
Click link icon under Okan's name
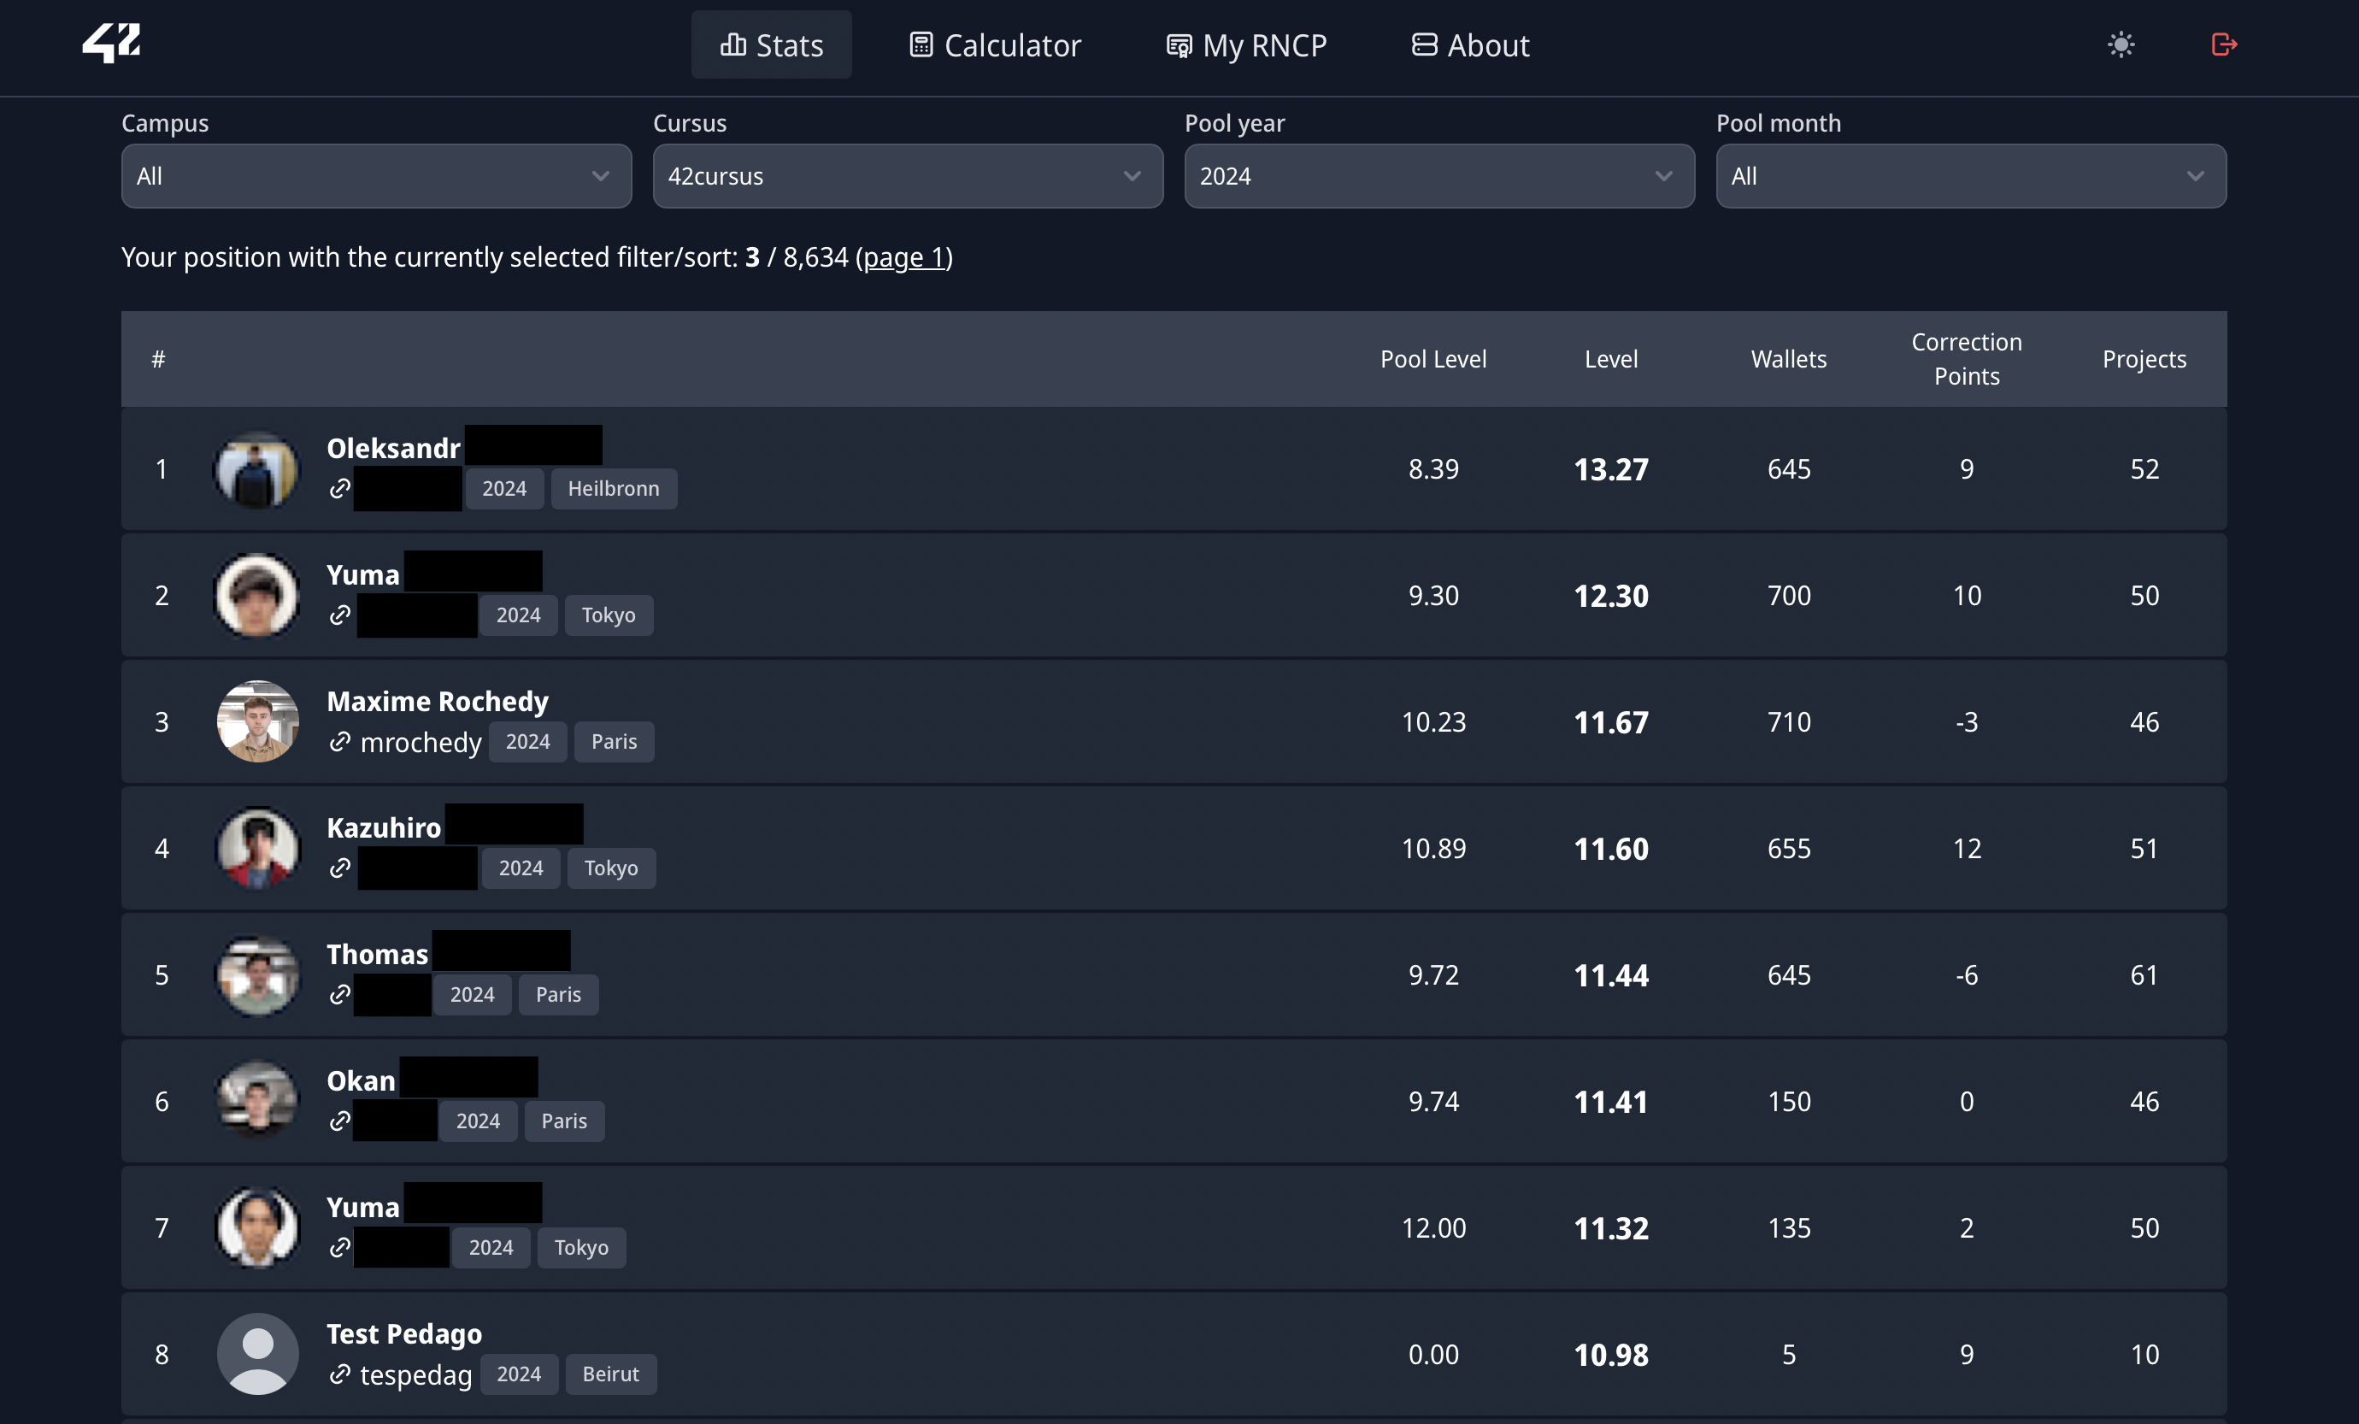coord(339,1121)
